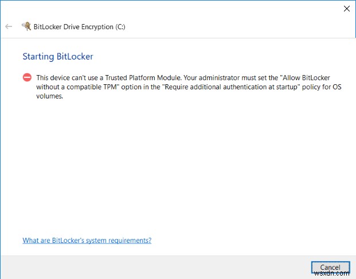Viewport: 356px width, 279px height.
Task: Click the Starting BitLocker heading
Action: tap(58, 57)
